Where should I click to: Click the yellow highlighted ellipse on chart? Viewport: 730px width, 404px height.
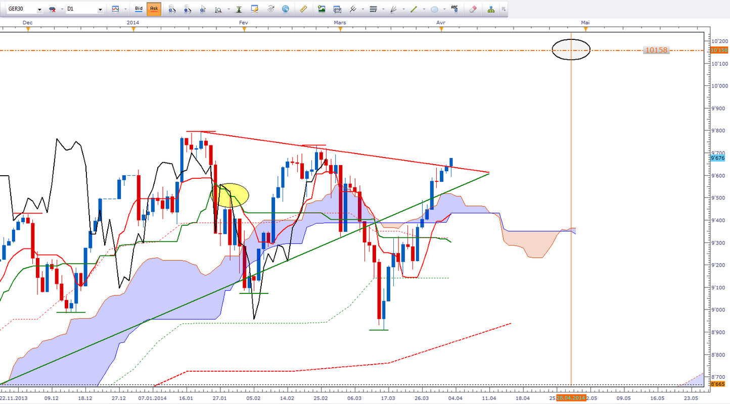click(x=231, y=195)
